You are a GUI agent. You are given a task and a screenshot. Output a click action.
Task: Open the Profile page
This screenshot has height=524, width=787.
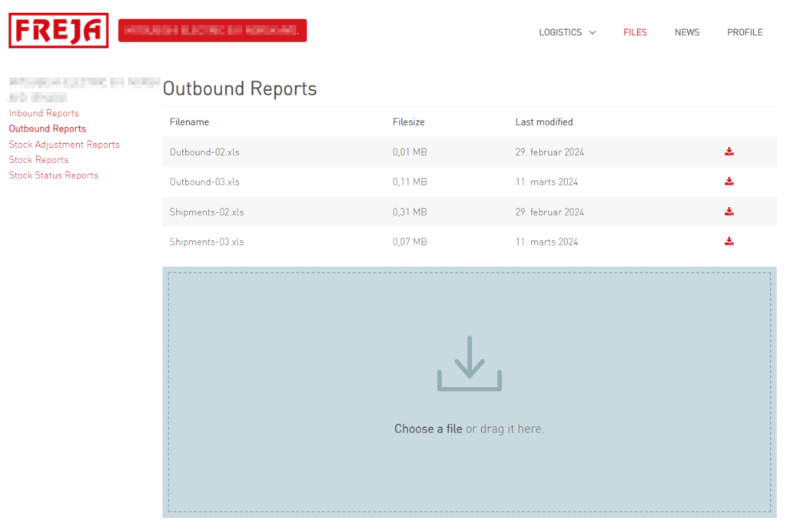744,32
